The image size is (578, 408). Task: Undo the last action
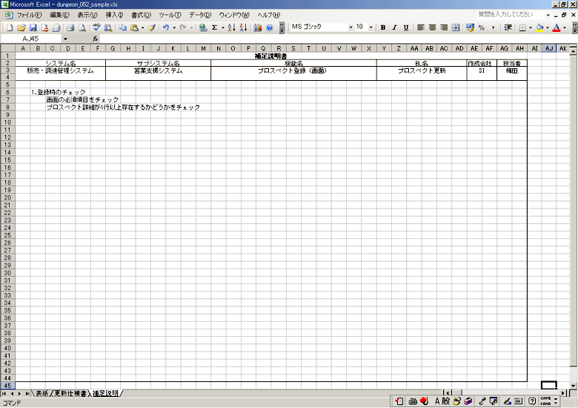166,27
